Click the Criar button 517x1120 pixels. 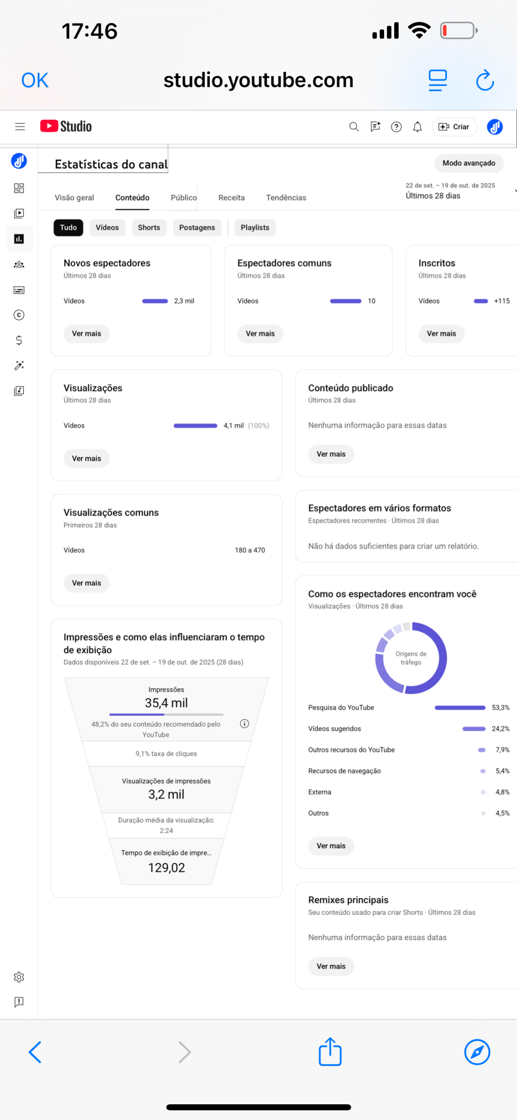pyautogui.click(x=454, y=127)
